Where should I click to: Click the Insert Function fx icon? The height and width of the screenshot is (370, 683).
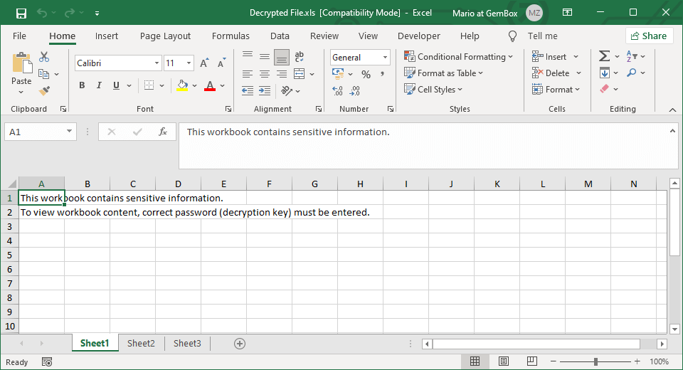point(163,132)
